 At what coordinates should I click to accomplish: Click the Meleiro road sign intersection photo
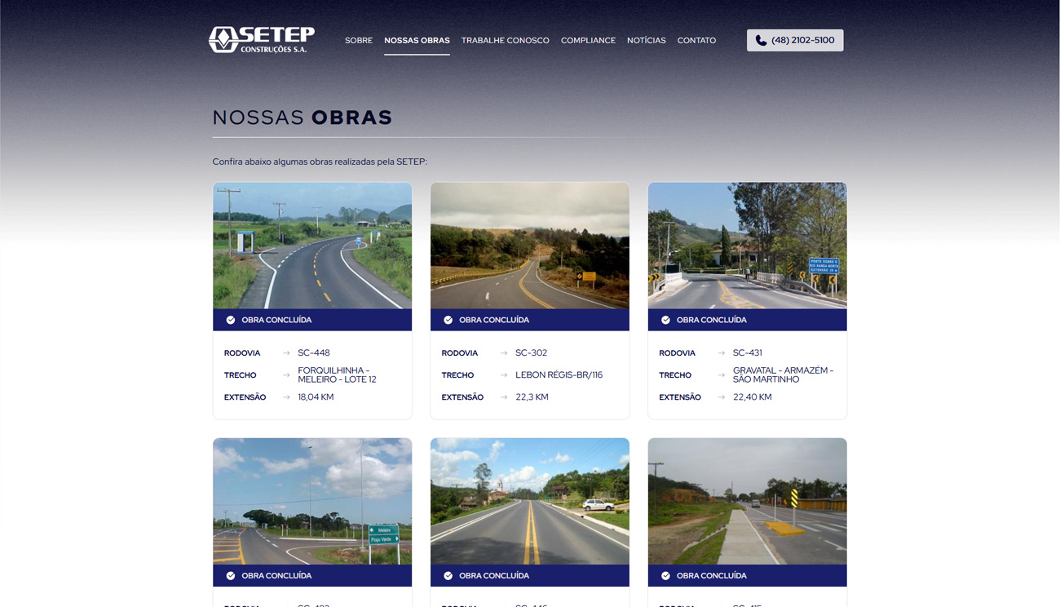[x=312, y=501]
